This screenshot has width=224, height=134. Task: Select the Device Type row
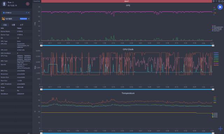(16, 35)
